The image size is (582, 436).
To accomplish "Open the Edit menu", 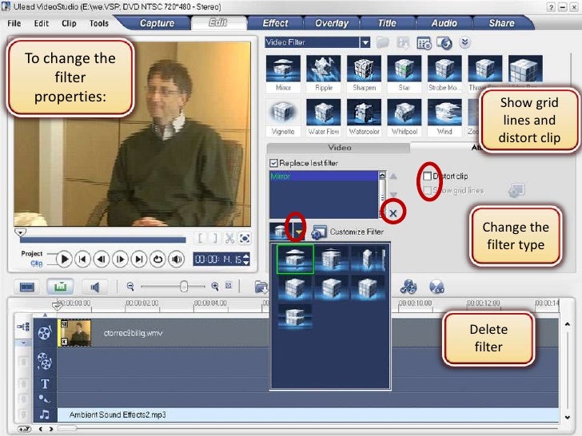I will 42,23.
